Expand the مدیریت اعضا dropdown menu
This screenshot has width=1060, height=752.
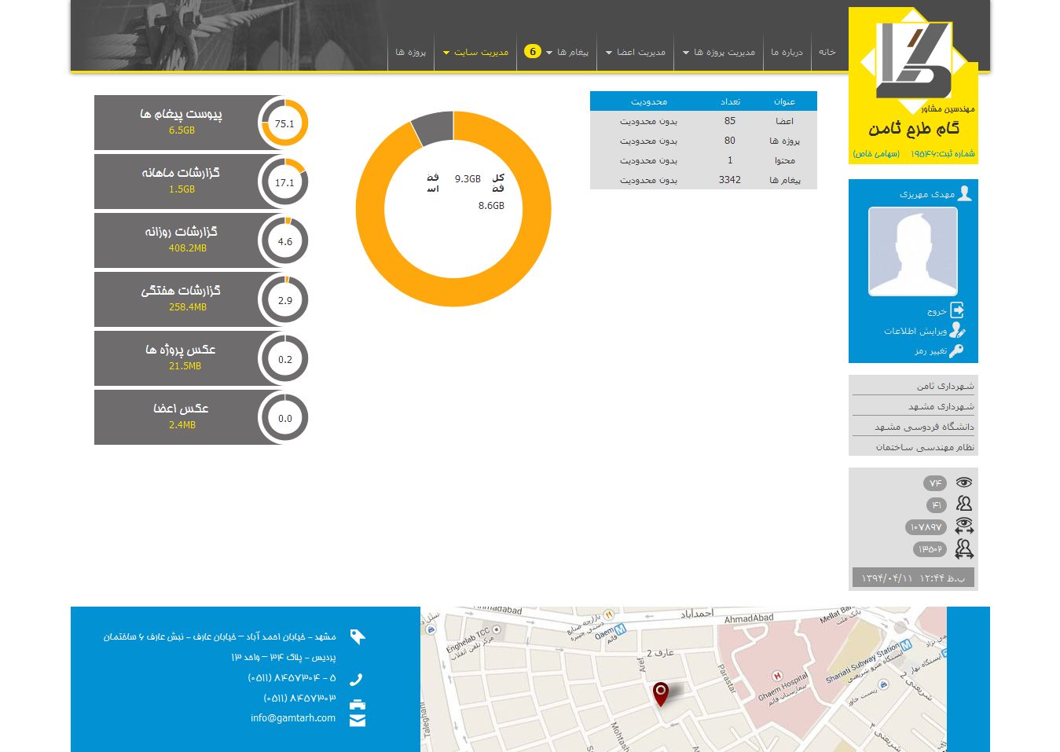tap(636, 53)
